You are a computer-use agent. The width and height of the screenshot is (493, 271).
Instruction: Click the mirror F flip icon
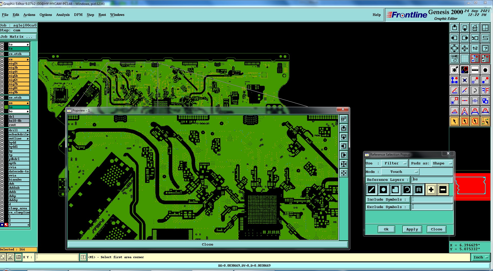[x=485, y=90]
